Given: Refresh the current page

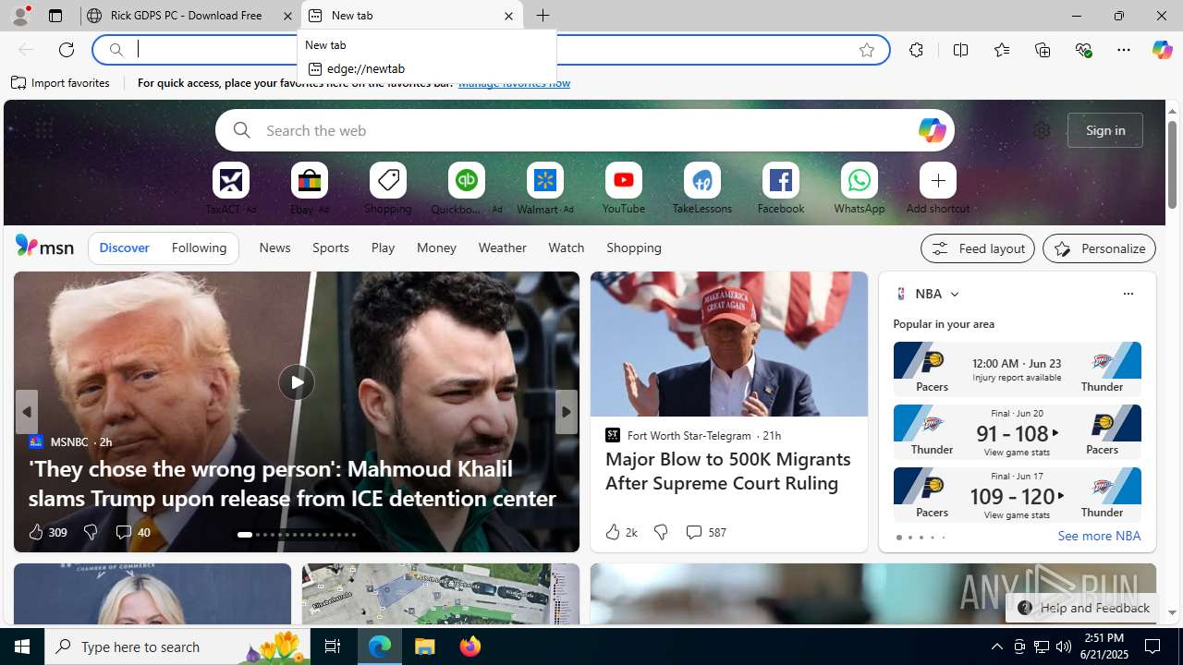Looking at the screenshot, I should click(67, 50).
